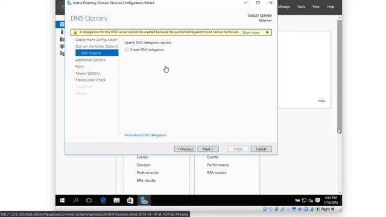The height and width of the screenshot is (217, 386).
Task: Select Dashboard icon in Server Manager sidebar
Action: pyautogui.click(x=62, y=24)
